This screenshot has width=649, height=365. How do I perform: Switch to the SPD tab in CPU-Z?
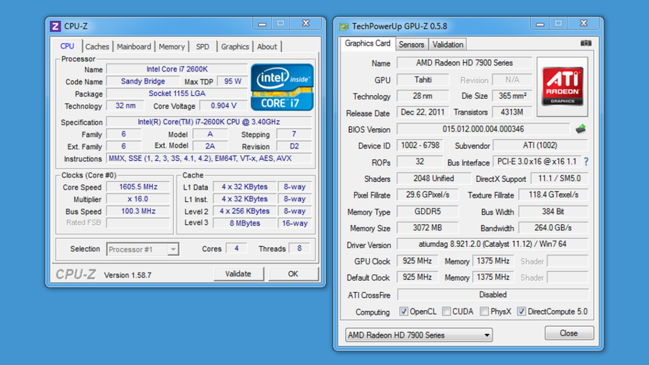click(x=202, y=47)
